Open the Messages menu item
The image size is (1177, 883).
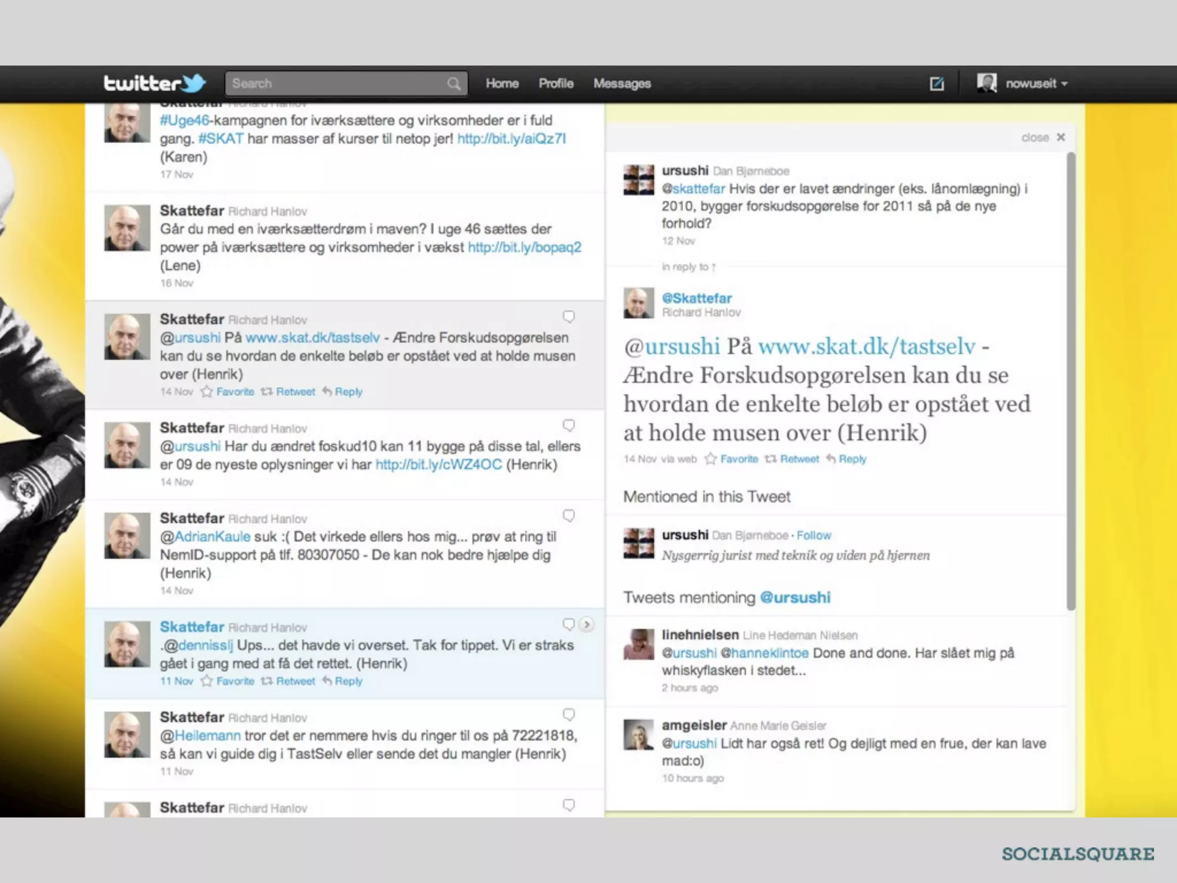pos(622,84)
